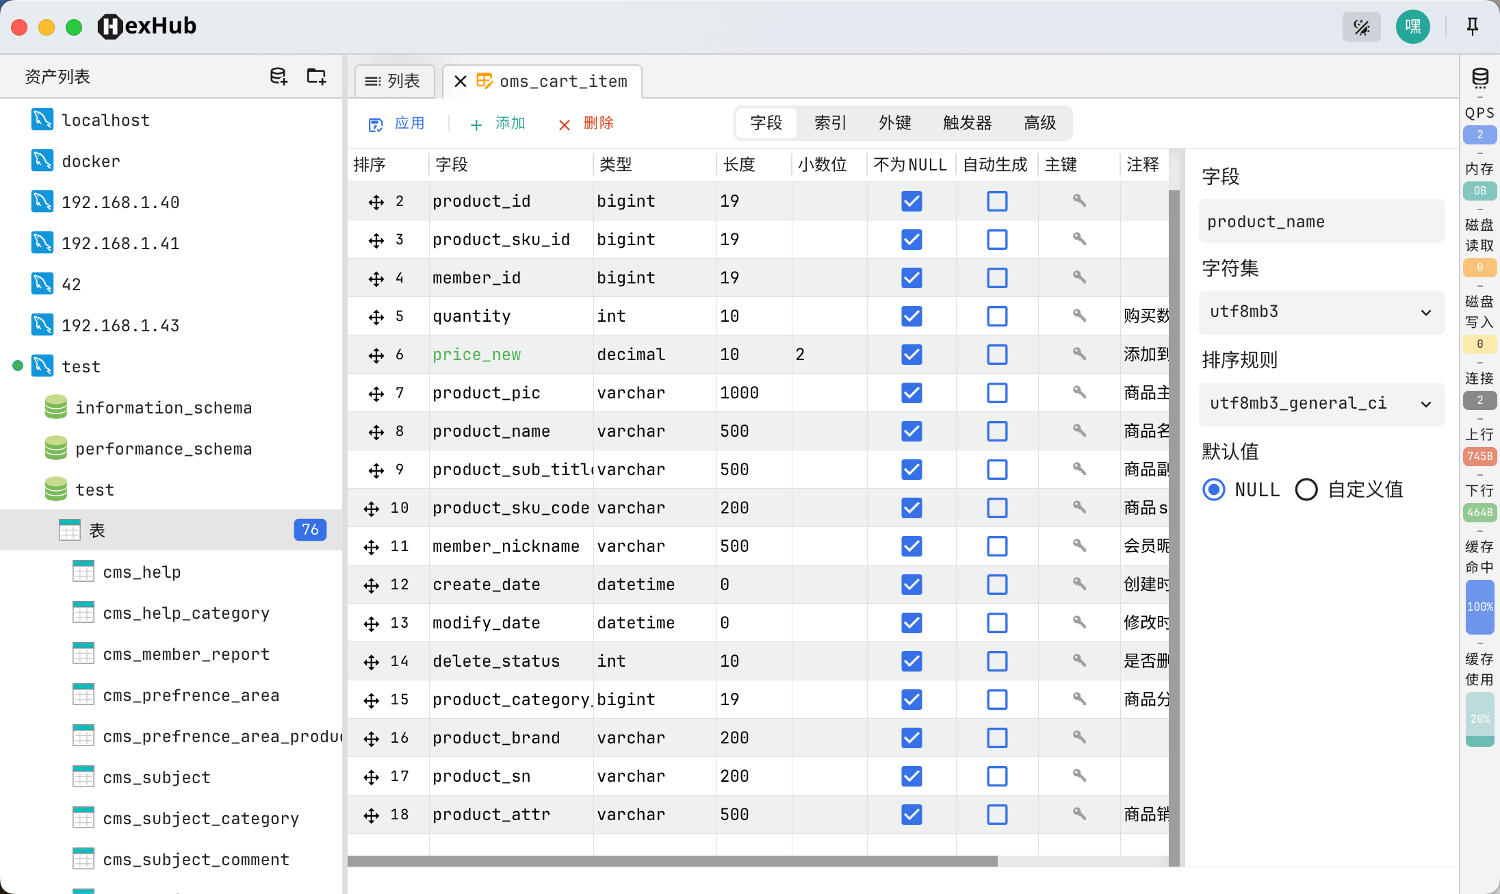Enable 自动生成 for member_id

[x=997, y=278]
